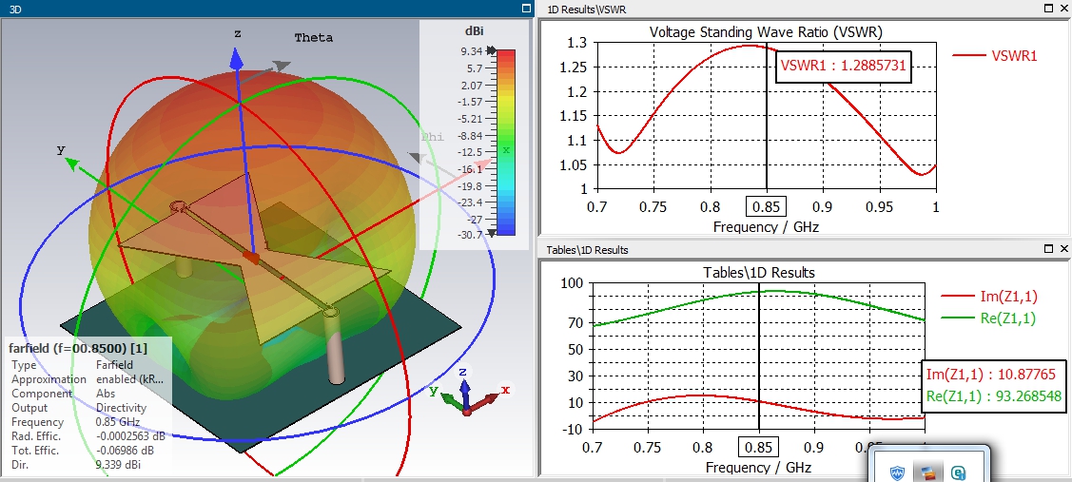Click the Component Abs row
The height and width of the screenshot is (482, 1072).
[x=63, y=394]
